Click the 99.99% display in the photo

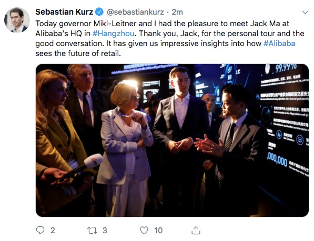click(x=286, y=69)
